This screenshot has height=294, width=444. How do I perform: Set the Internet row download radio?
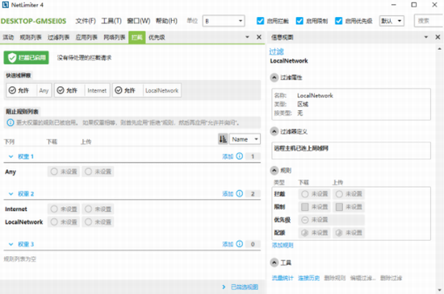pos(54,209)
